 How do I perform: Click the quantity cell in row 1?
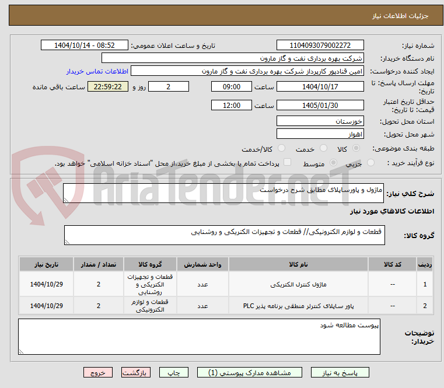click(98, 284)
